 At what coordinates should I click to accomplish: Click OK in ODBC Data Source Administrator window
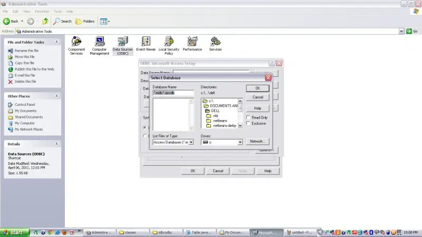(193, 171)
